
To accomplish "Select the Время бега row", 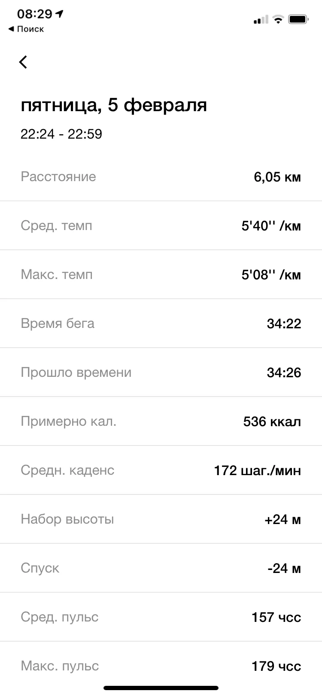I will (161, 324).
